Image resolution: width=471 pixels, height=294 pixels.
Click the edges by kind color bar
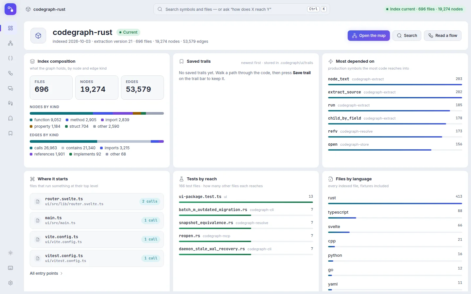97,141
